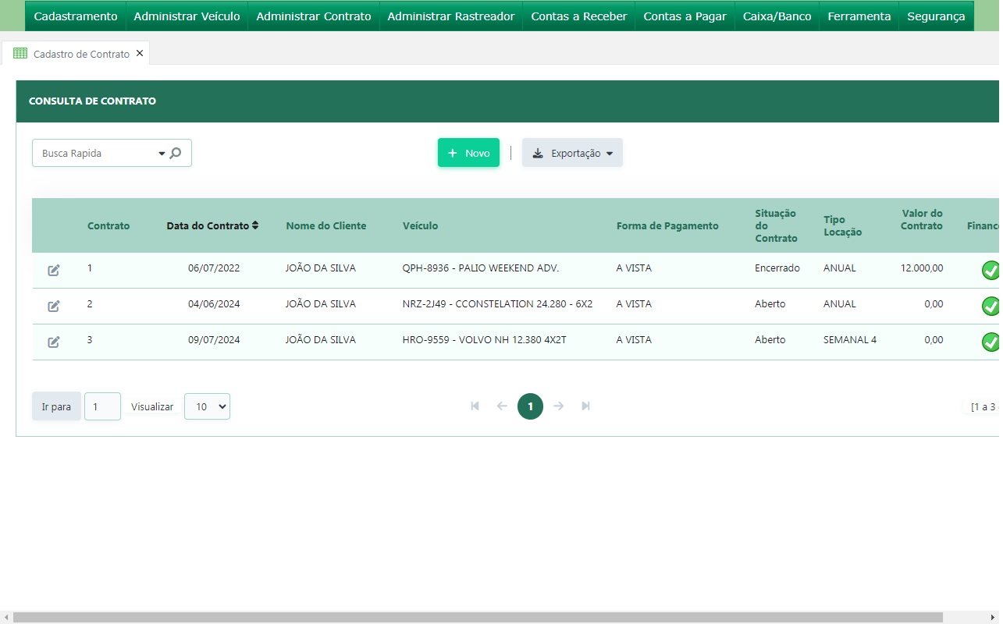This screenshot has height=624, width=1003.
Task: Click the Novo button
Action: coord(468,153)
